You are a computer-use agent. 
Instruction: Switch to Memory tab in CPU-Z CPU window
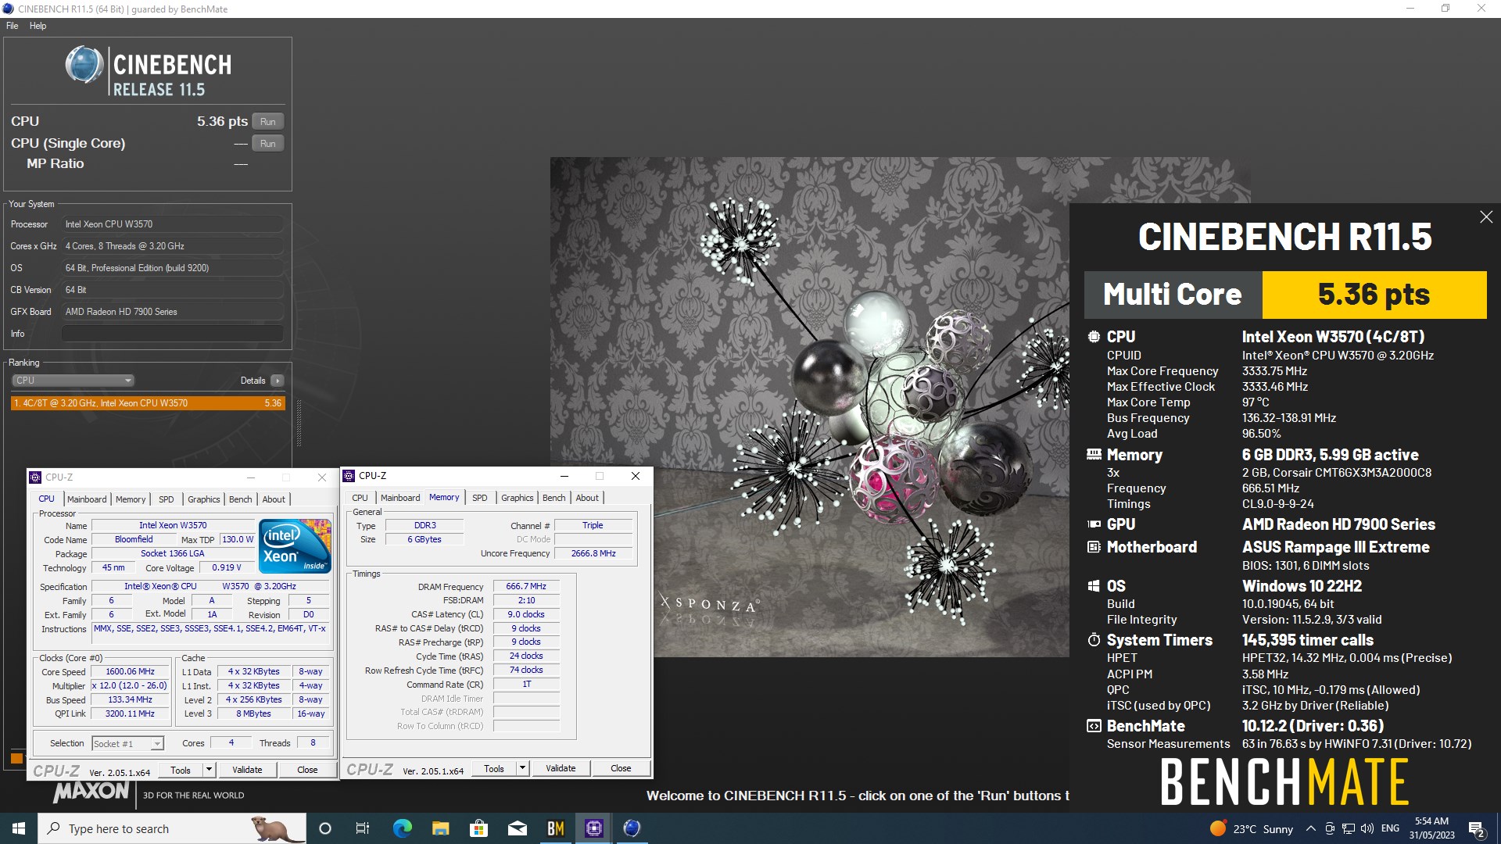tap(131, 499)
